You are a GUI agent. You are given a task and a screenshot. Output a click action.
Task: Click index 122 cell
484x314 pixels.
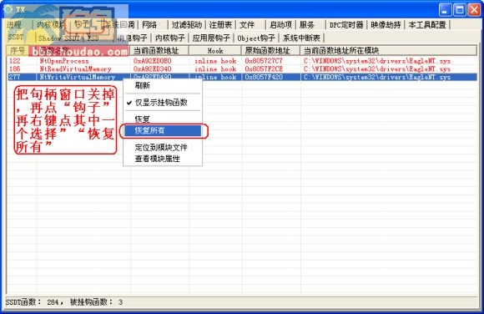coord(14,61)
